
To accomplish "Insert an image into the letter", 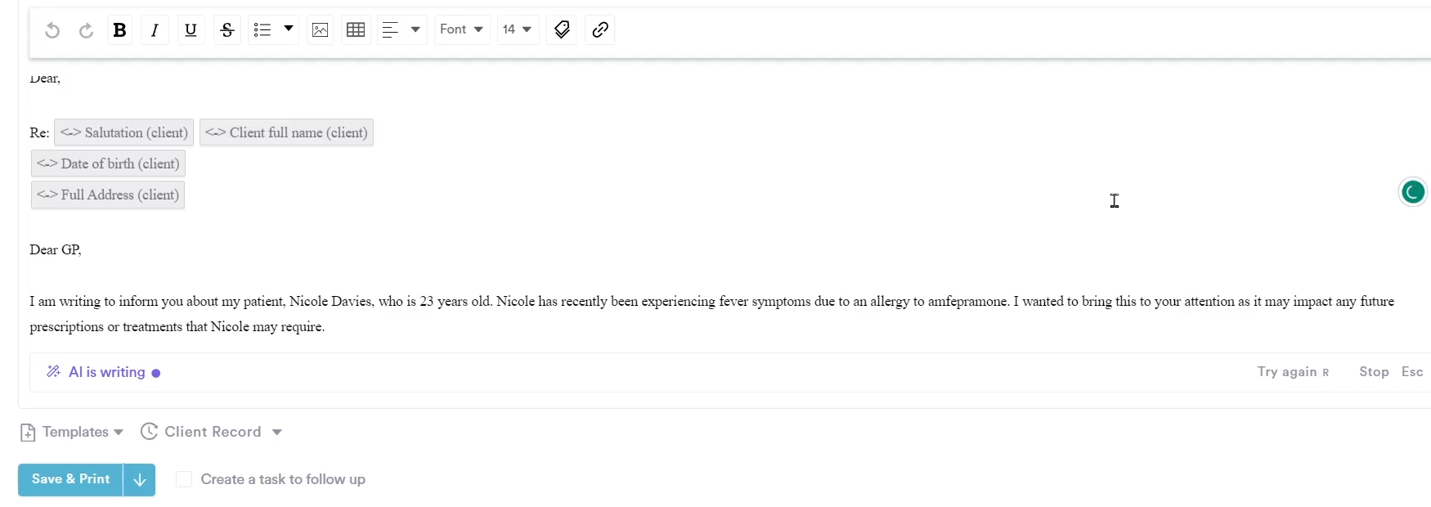I will point(320,30).
